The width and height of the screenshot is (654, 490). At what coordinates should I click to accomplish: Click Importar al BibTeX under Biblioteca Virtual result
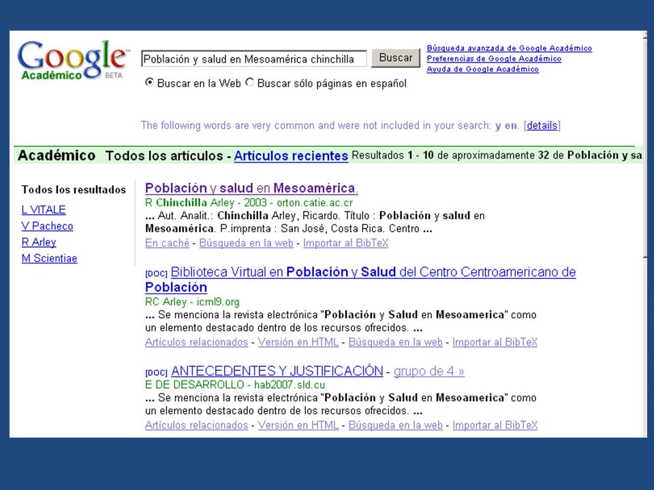click(495, 342)
